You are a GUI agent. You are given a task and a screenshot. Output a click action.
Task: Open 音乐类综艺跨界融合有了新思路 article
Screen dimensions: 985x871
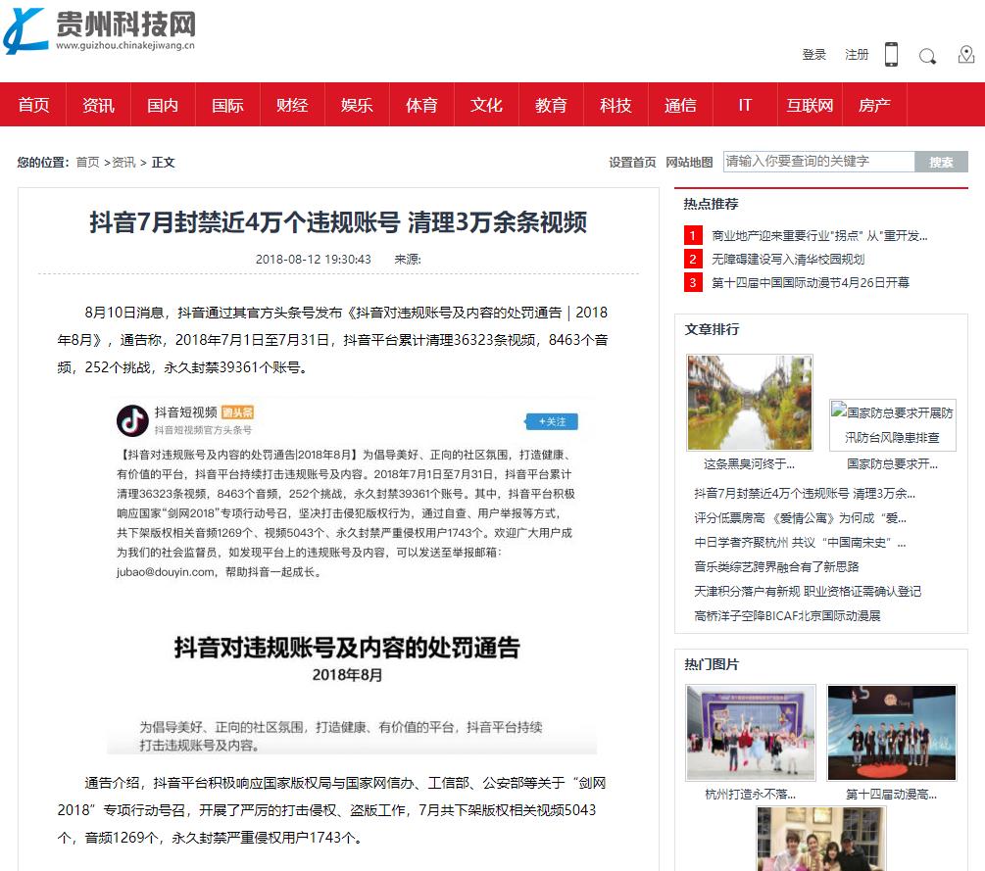click(x=776, y=567)
